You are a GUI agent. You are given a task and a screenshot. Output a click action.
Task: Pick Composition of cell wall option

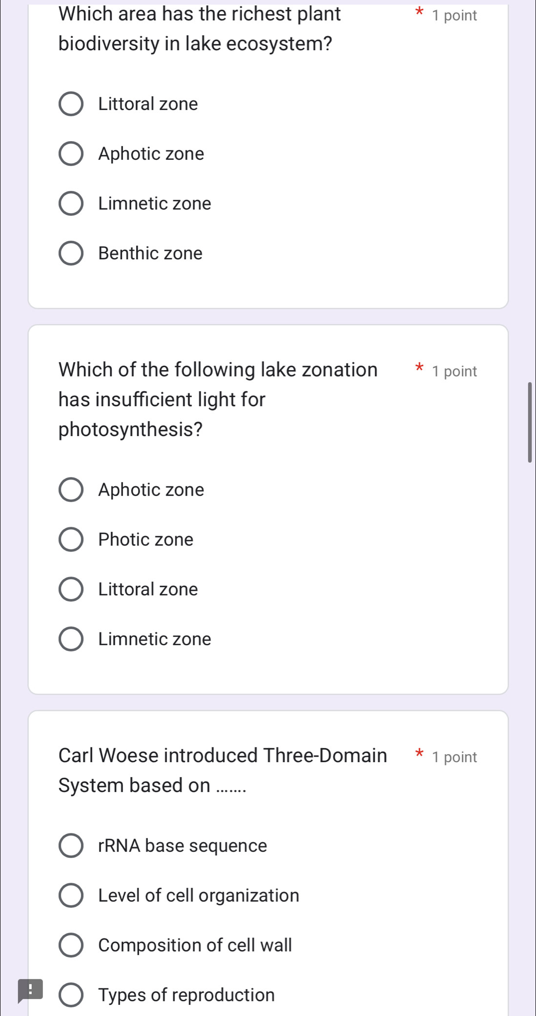point(71,945)
